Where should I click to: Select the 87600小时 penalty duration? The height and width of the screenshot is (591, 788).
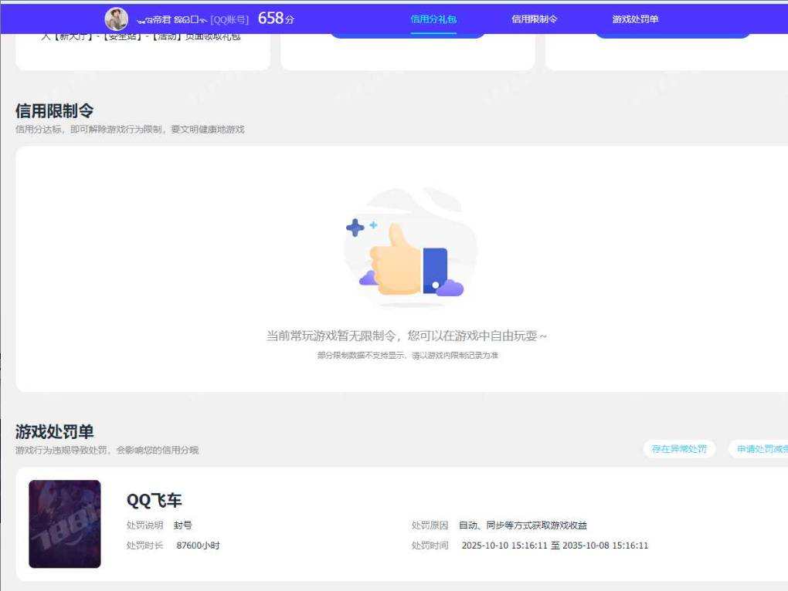pos(198,545)
